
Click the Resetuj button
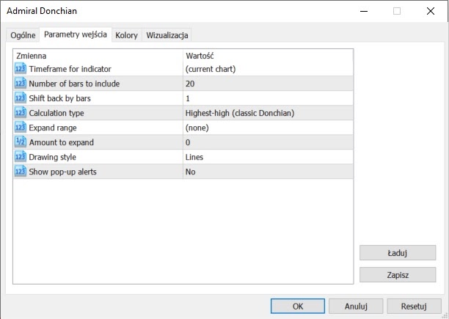(x=414, y=306)
